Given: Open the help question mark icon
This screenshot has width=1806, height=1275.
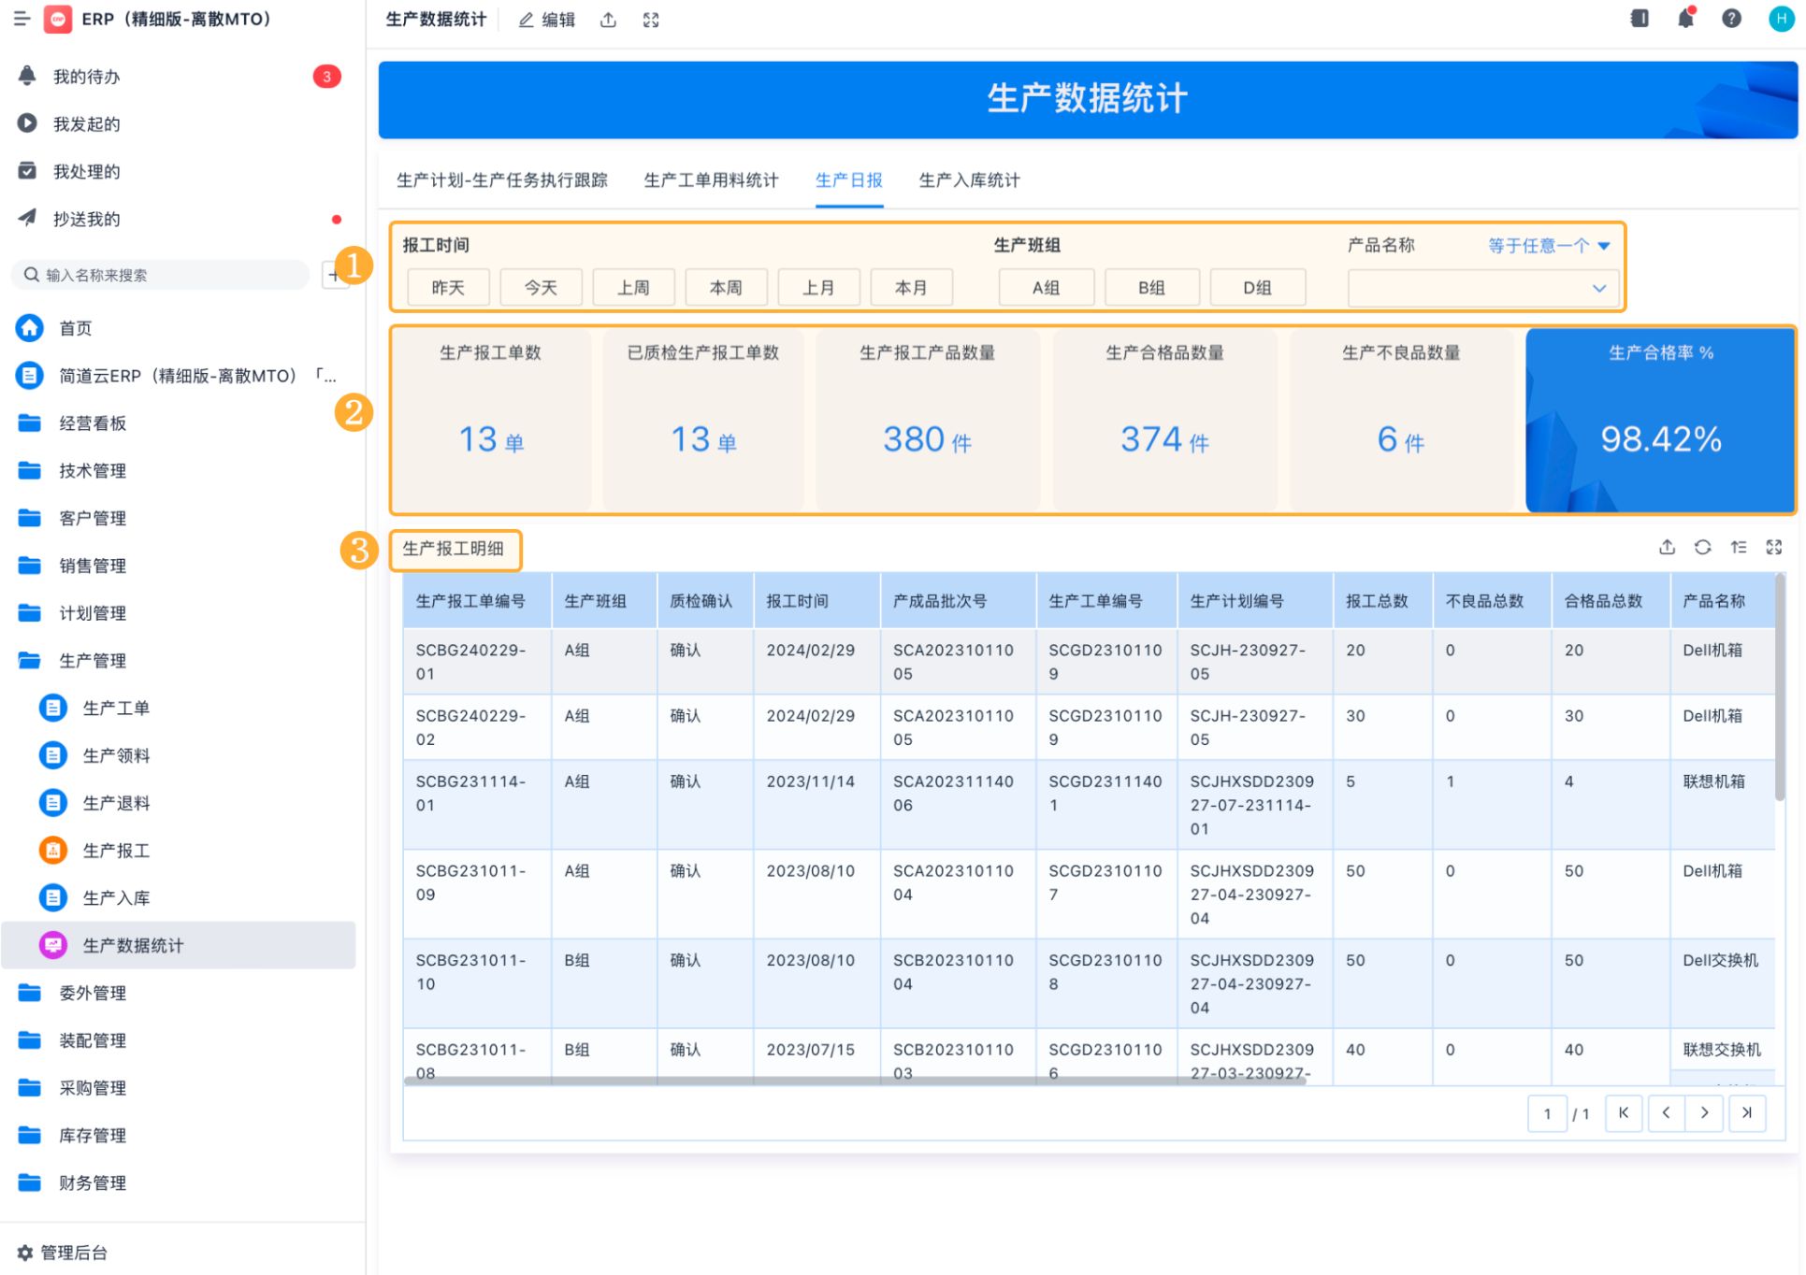Looking at the screenshot, I should [x=1731, y=19].
